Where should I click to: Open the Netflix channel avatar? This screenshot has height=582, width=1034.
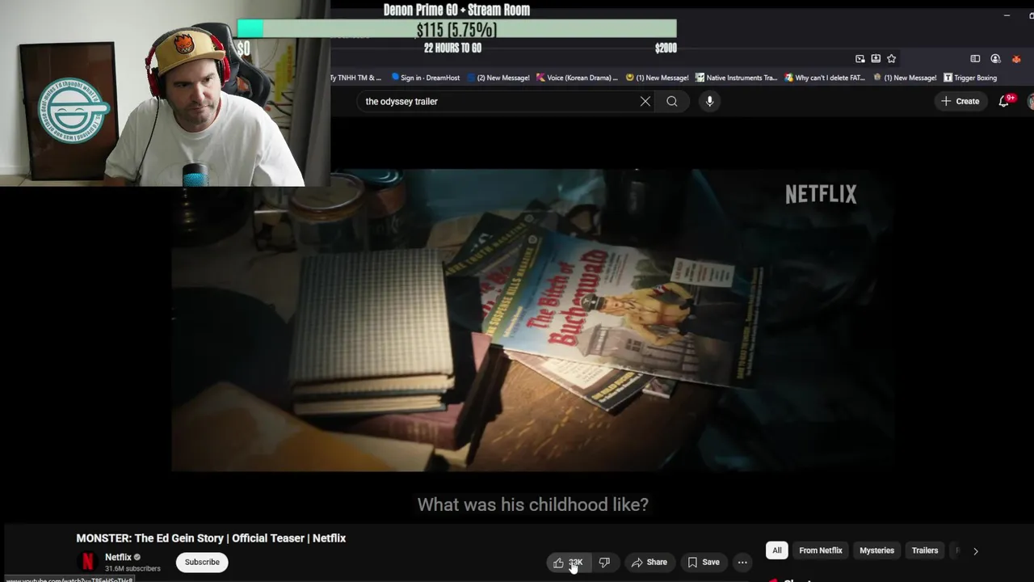tap(88, 562)
